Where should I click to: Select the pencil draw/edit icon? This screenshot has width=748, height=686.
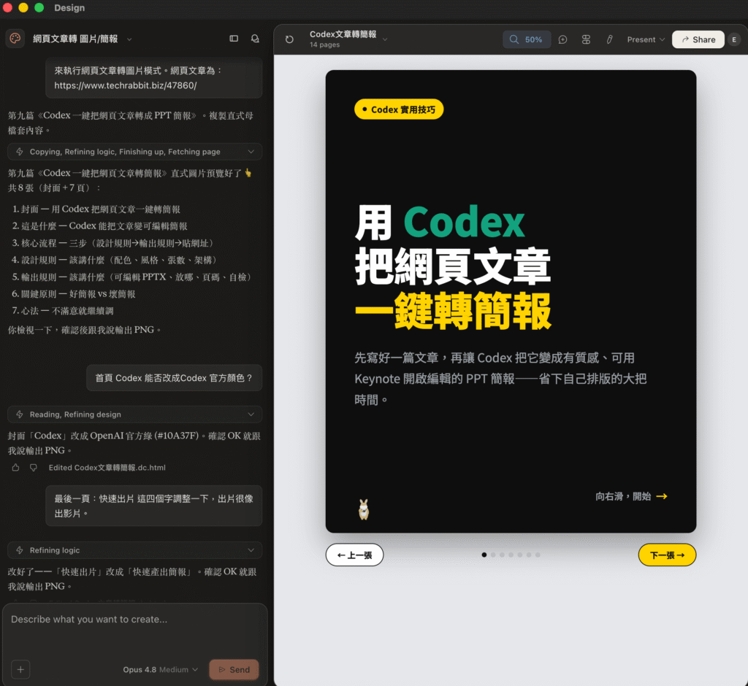(609, 39)
